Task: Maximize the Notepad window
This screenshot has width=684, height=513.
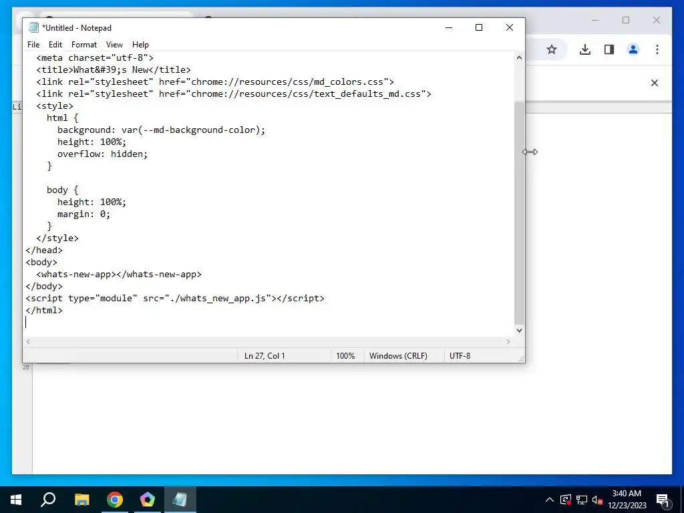Action: click(x=478, y=27)
